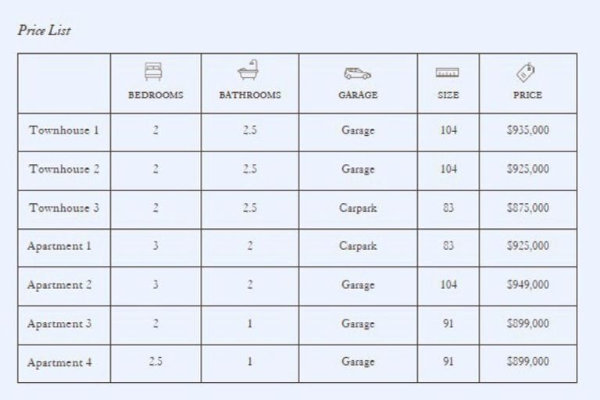Open the Apartment 1 listing
Image resolution: width=600 pixels, height=400 pixels.
(59, 246)
